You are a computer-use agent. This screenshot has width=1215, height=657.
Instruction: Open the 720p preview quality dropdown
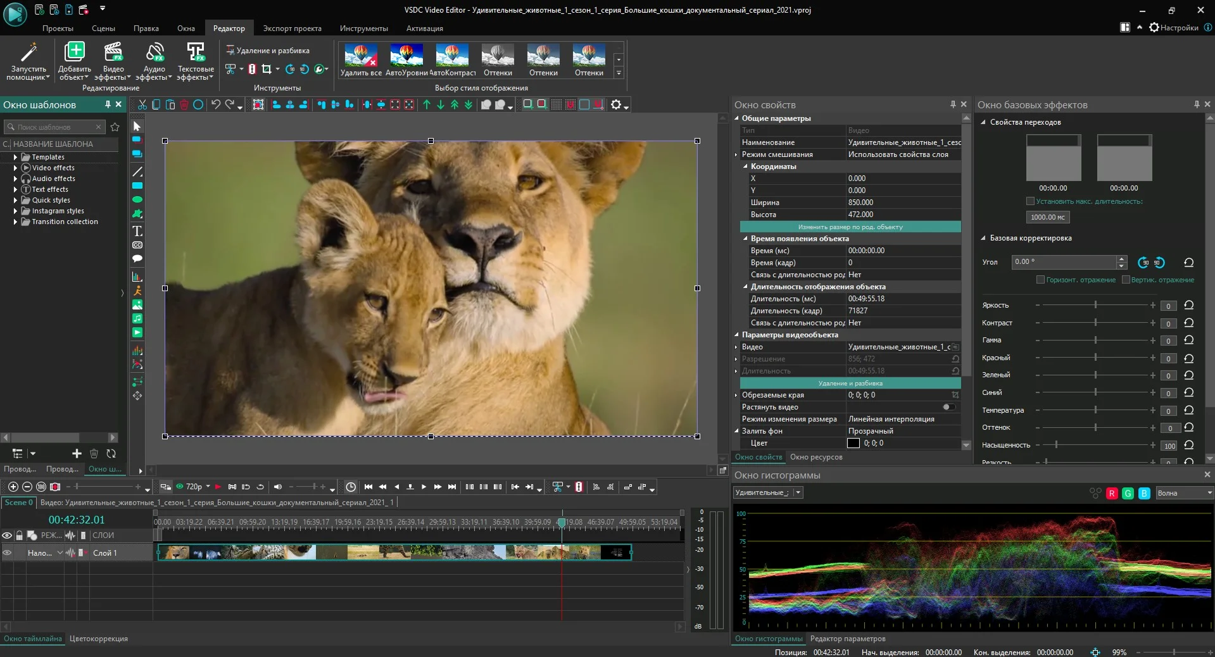click(x=208, y=487)
